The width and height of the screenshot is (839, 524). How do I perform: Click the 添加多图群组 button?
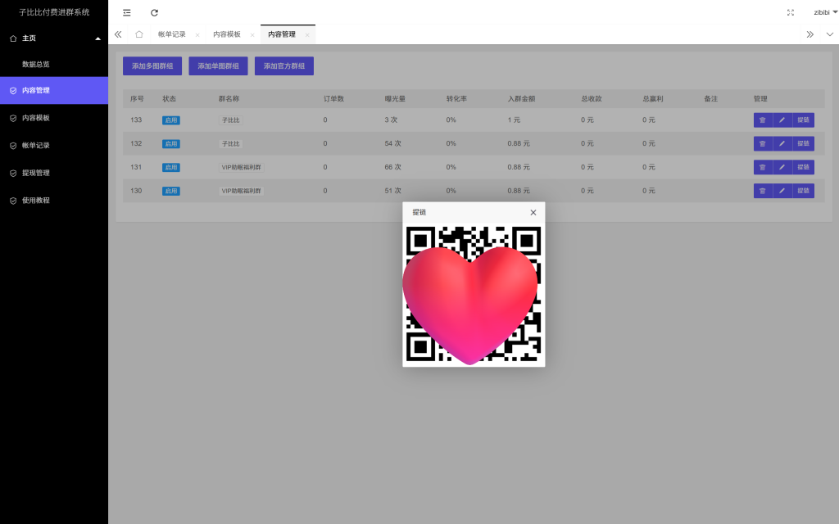coord(152,66)
